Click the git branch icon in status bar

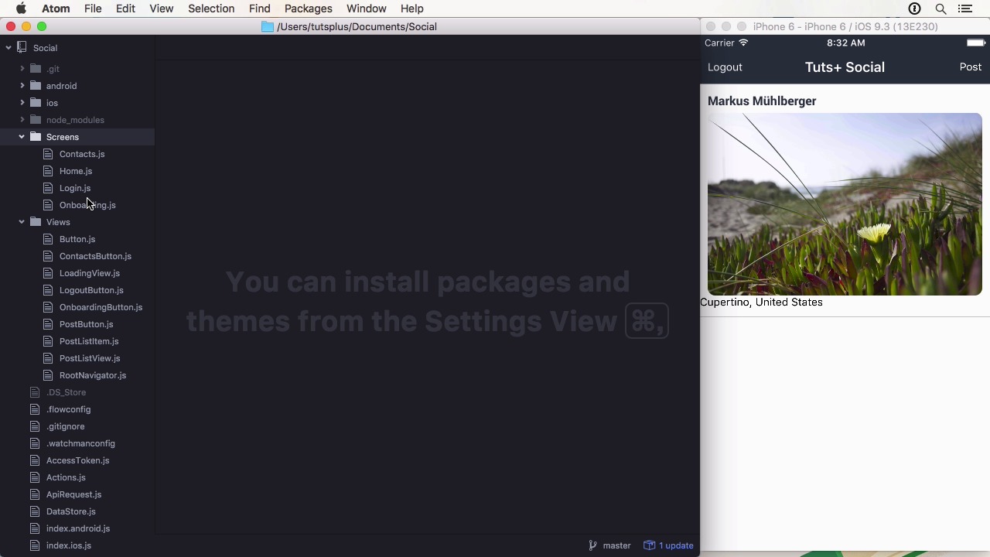[x=592, y=545]
